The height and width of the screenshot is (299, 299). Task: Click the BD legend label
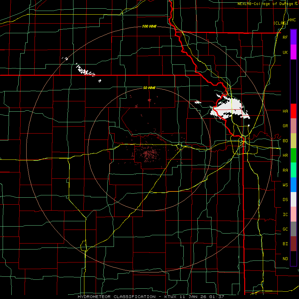[x=285, y=141]
